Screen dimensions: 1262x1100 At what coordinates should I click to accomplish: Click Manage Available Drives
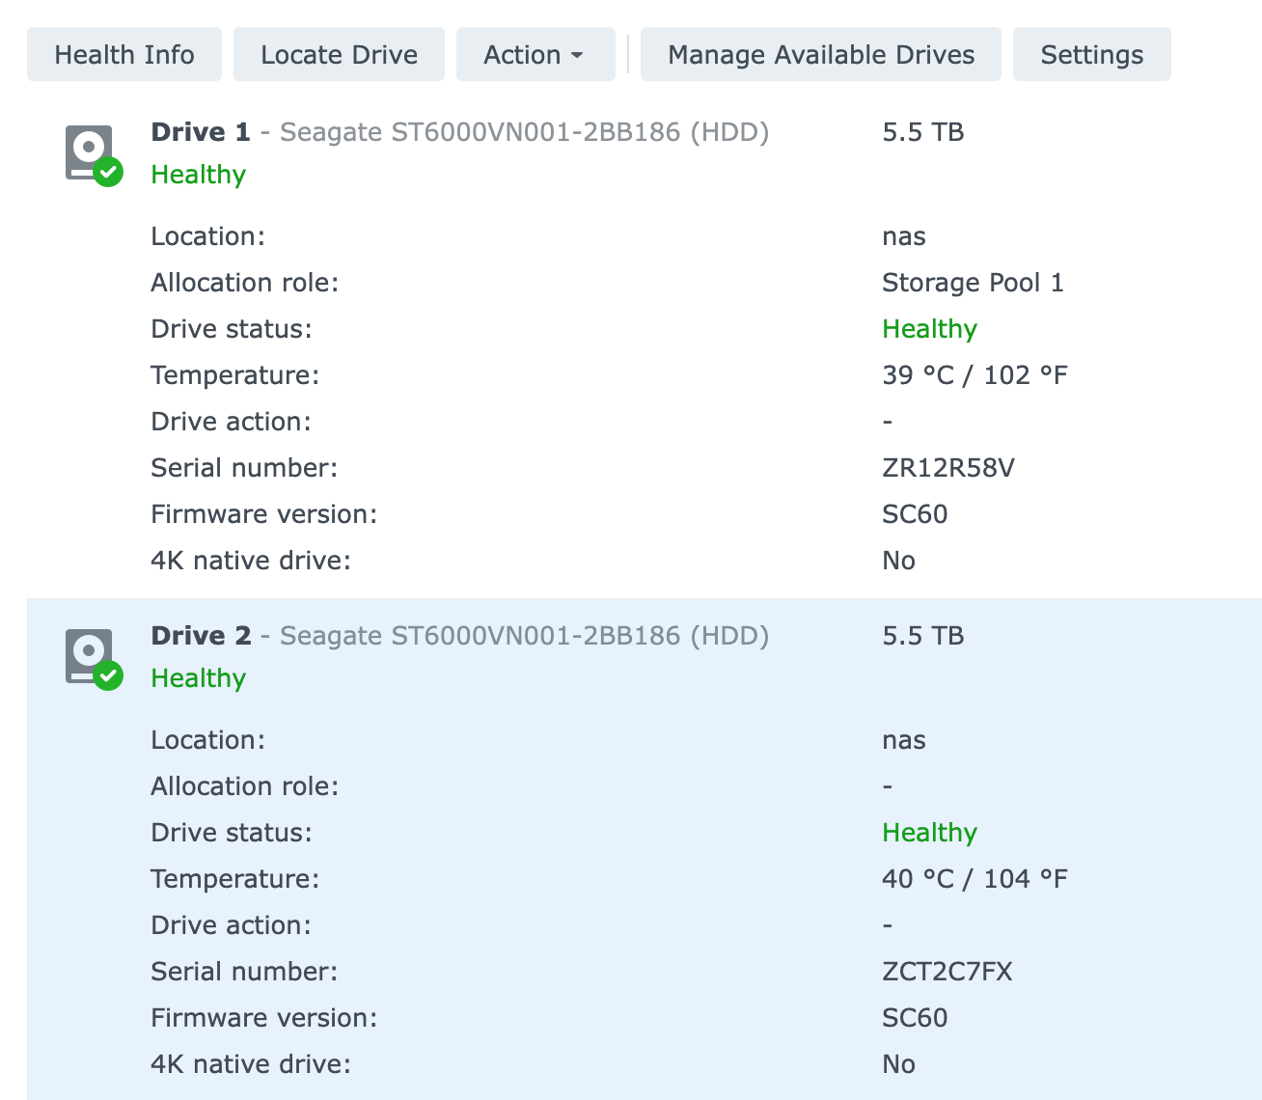[819, 54]
